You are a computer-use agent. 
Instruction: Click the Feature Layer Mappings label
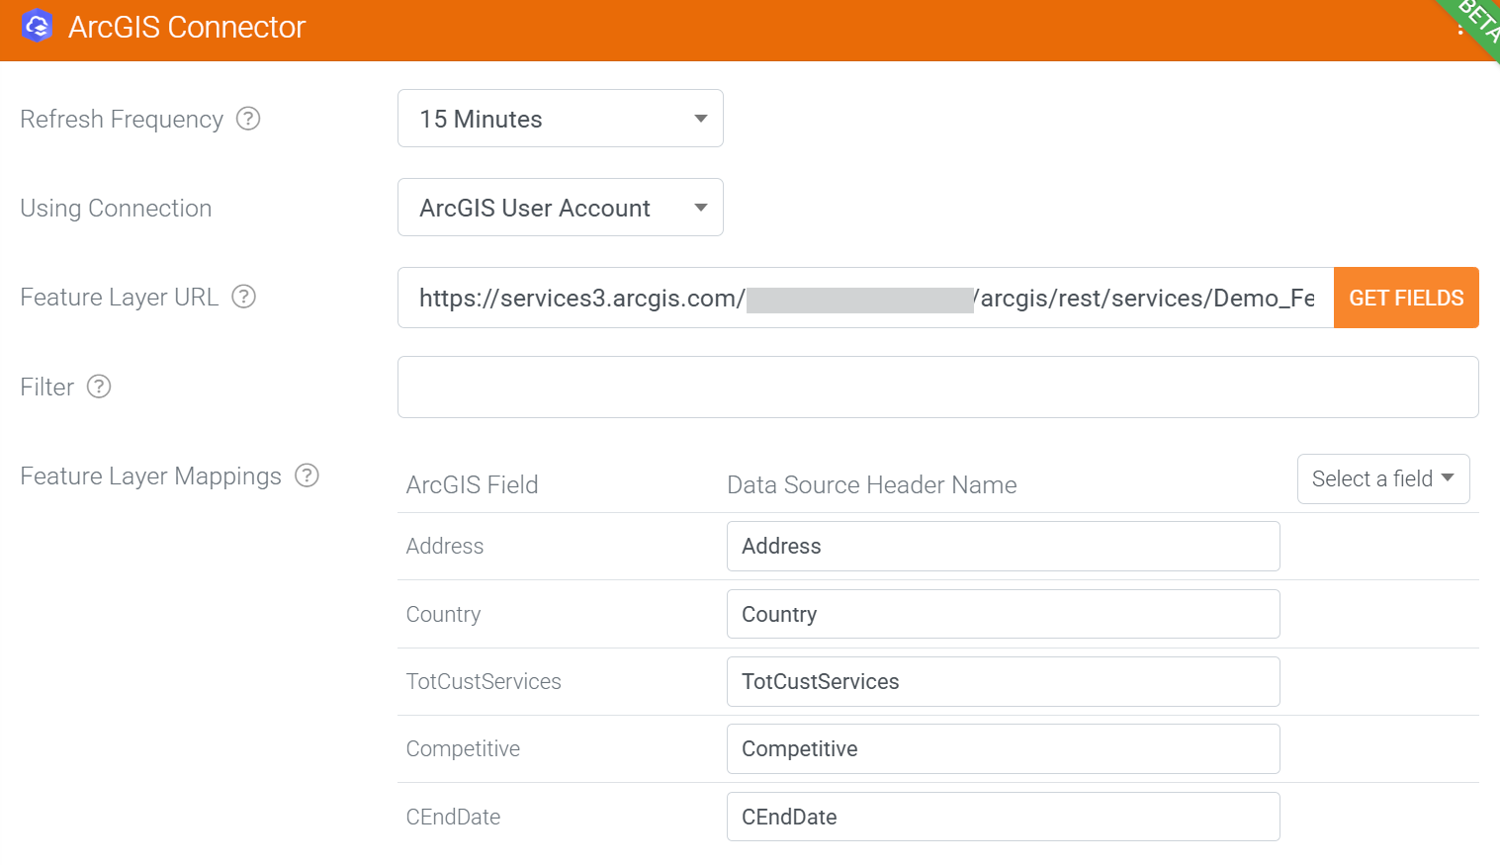150,476
